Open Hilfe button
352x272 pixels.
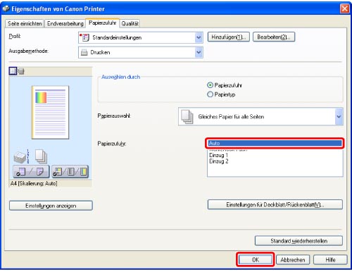330,260
